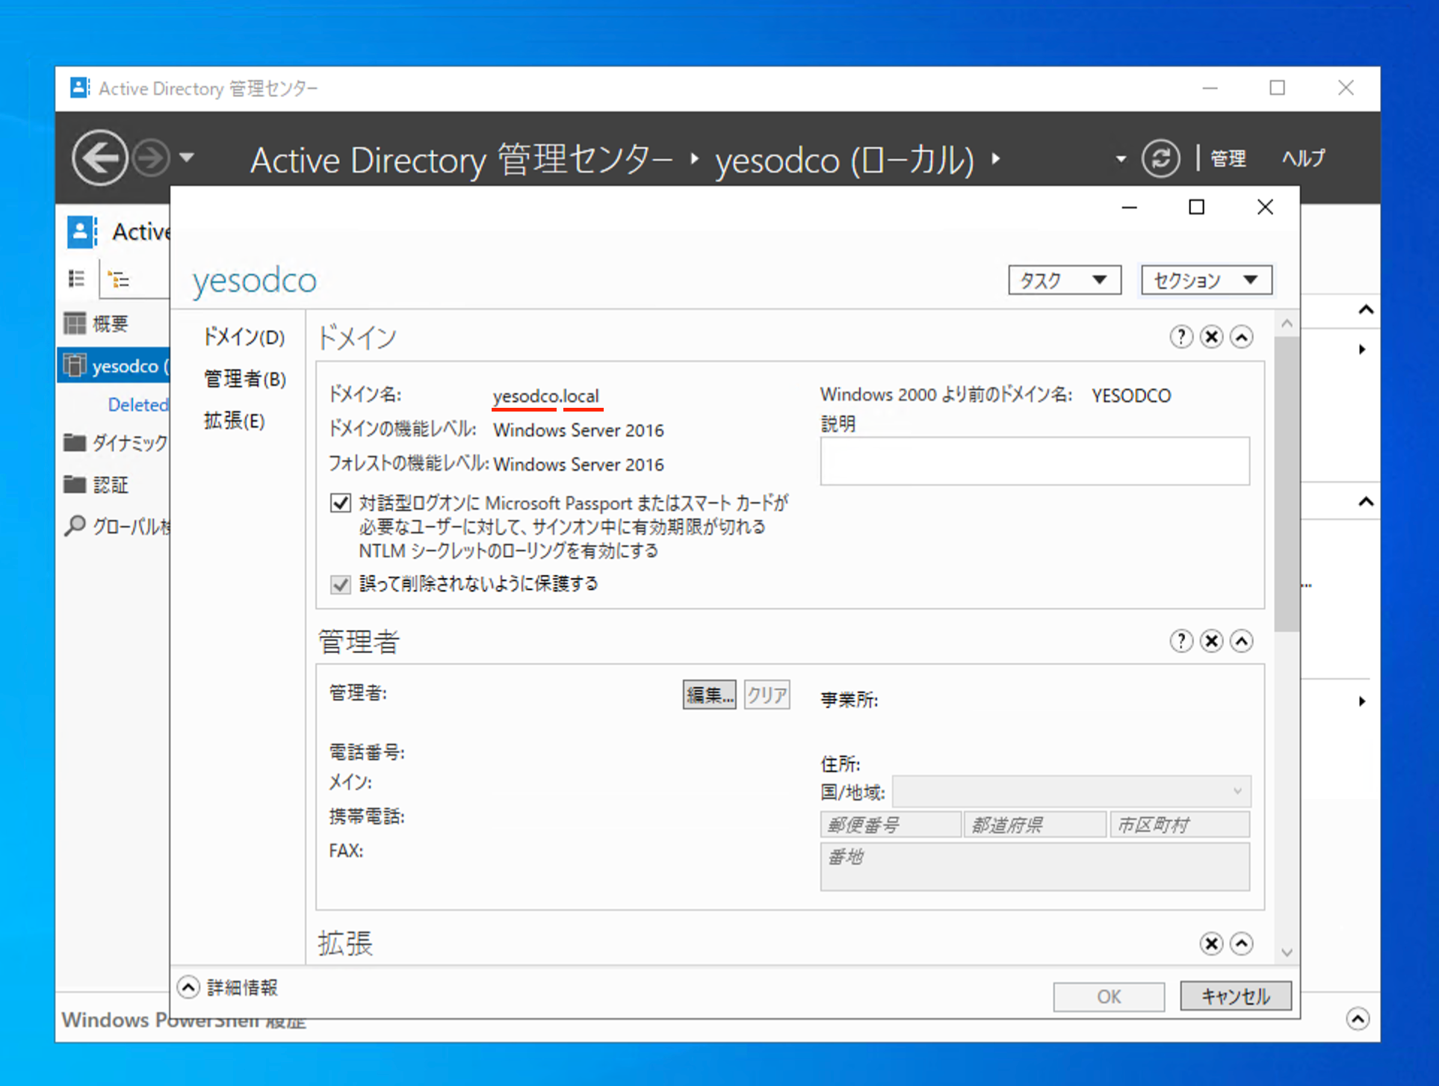Open the タスク dropdown
1439x1086 pixels.
[x=1064, y=280]
